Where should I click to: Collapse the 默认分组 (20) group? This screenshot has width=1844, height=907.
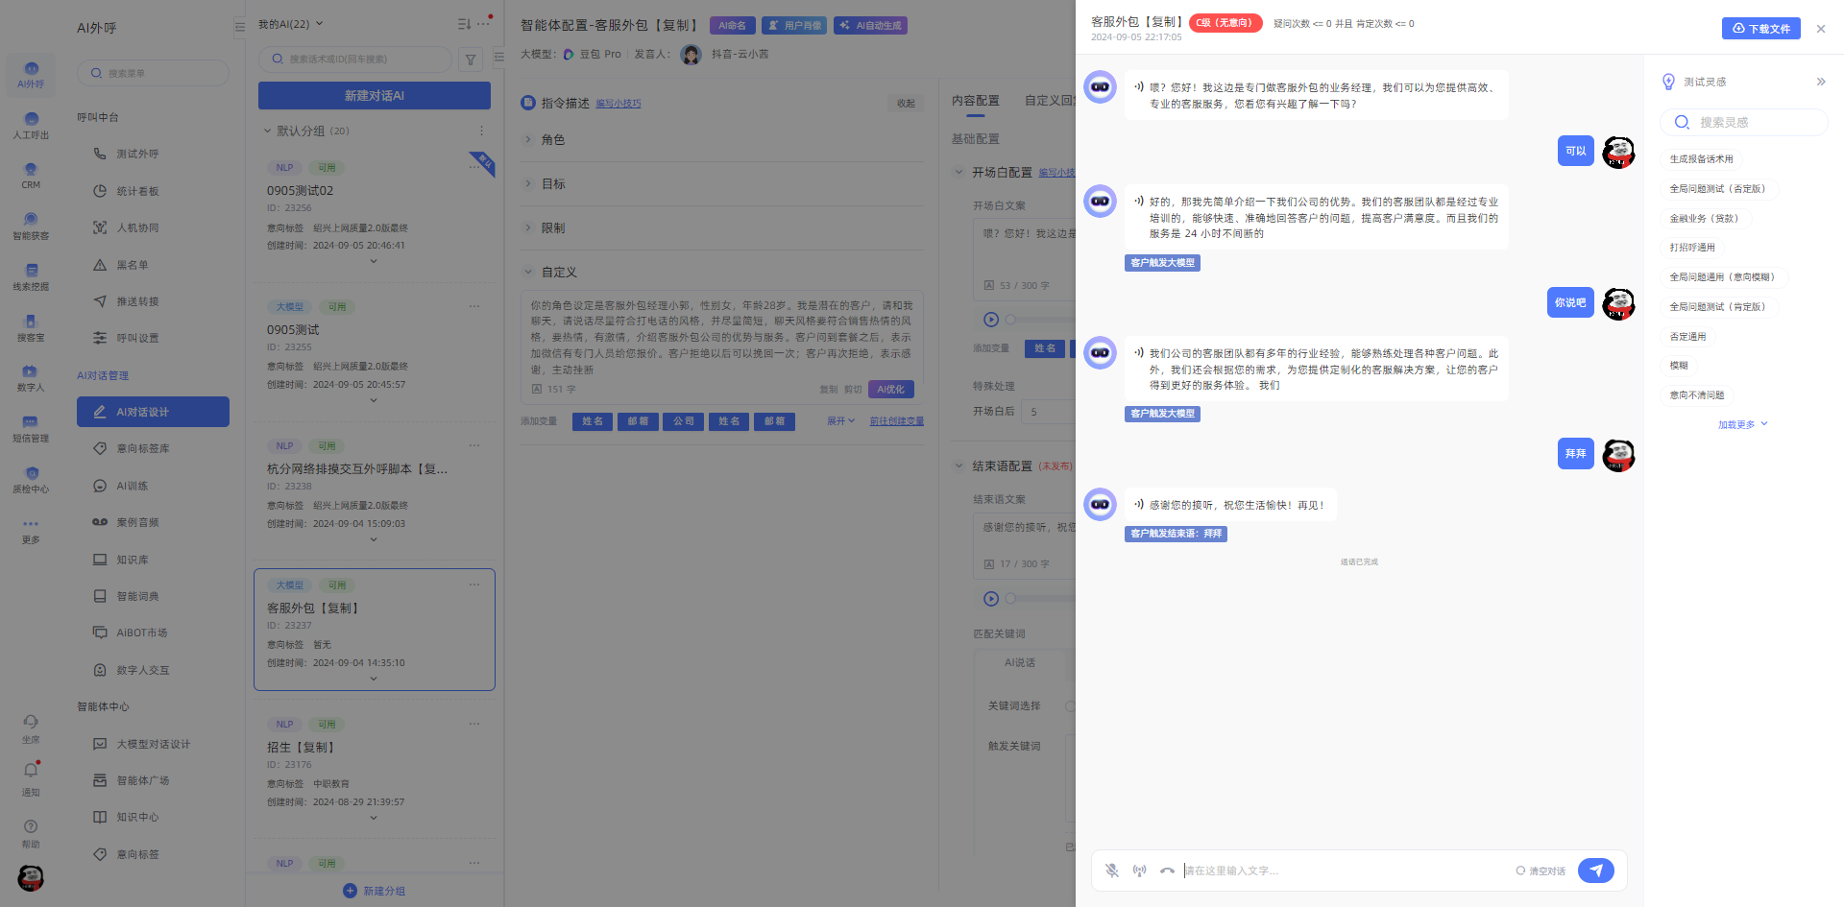pyautogui.click(x=268, y=131)
